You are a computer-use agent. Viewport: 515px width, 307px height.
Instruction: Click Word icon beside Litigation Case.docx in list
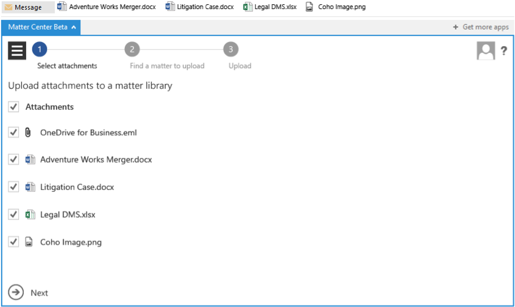(30, 187)
